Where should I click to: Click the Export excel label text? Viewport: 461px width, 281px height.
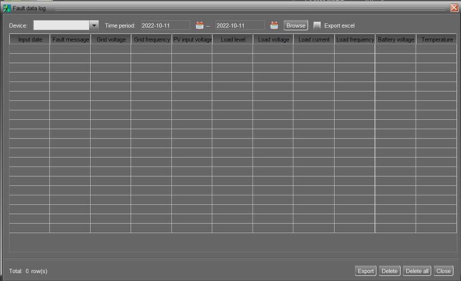[x=339, y=25]
